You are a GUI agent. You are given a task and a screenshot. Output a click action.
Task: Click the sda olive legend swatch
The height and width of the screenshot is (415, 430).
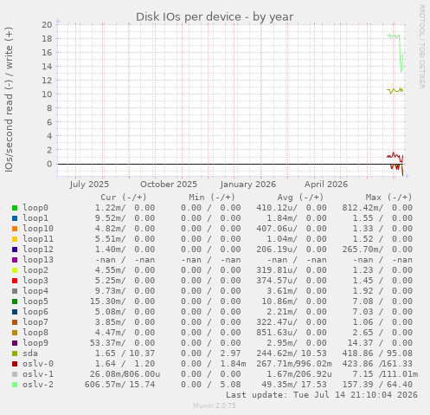pos(15,353)
